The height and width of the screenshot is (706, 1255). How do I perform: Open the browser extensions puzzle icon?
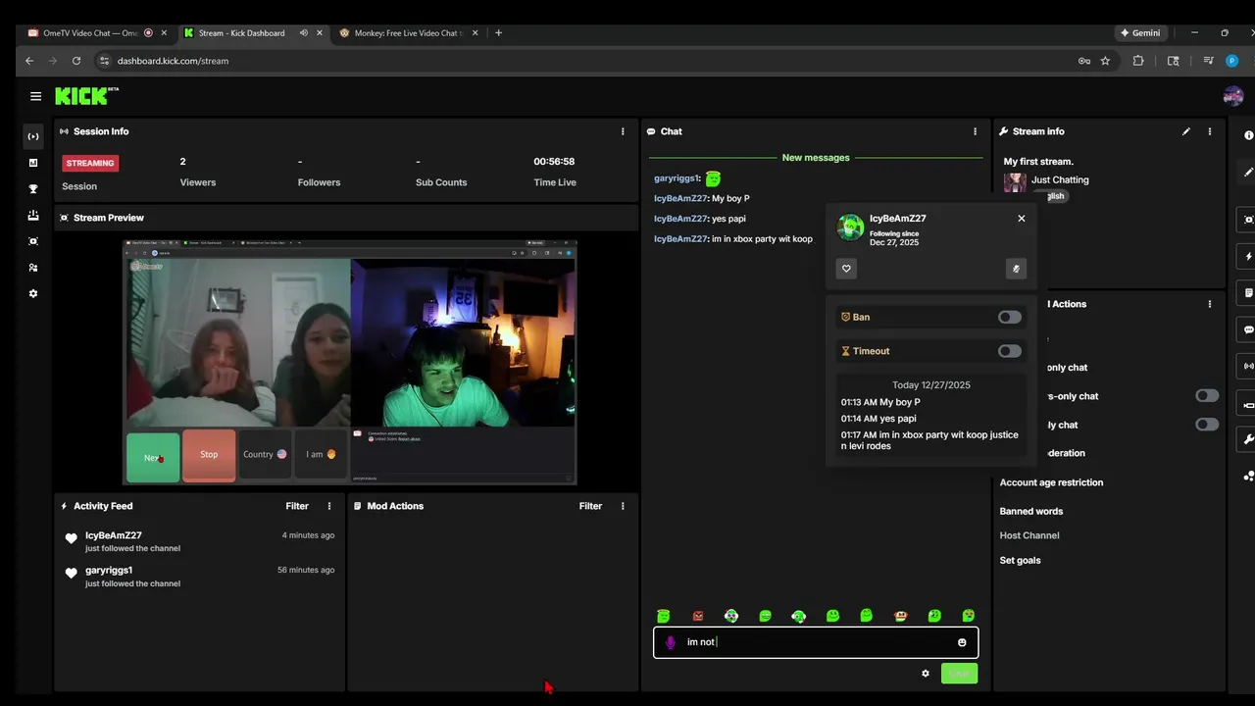coord(1138,61)
